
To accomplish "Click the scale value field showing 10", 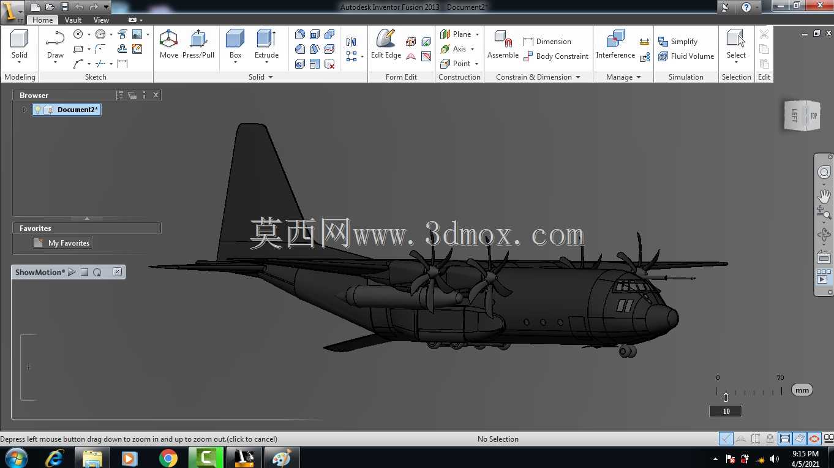I will (x=726, y=411).
